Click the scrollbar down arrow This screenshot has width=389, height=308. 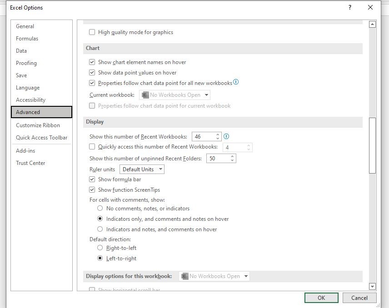[372, 287]
